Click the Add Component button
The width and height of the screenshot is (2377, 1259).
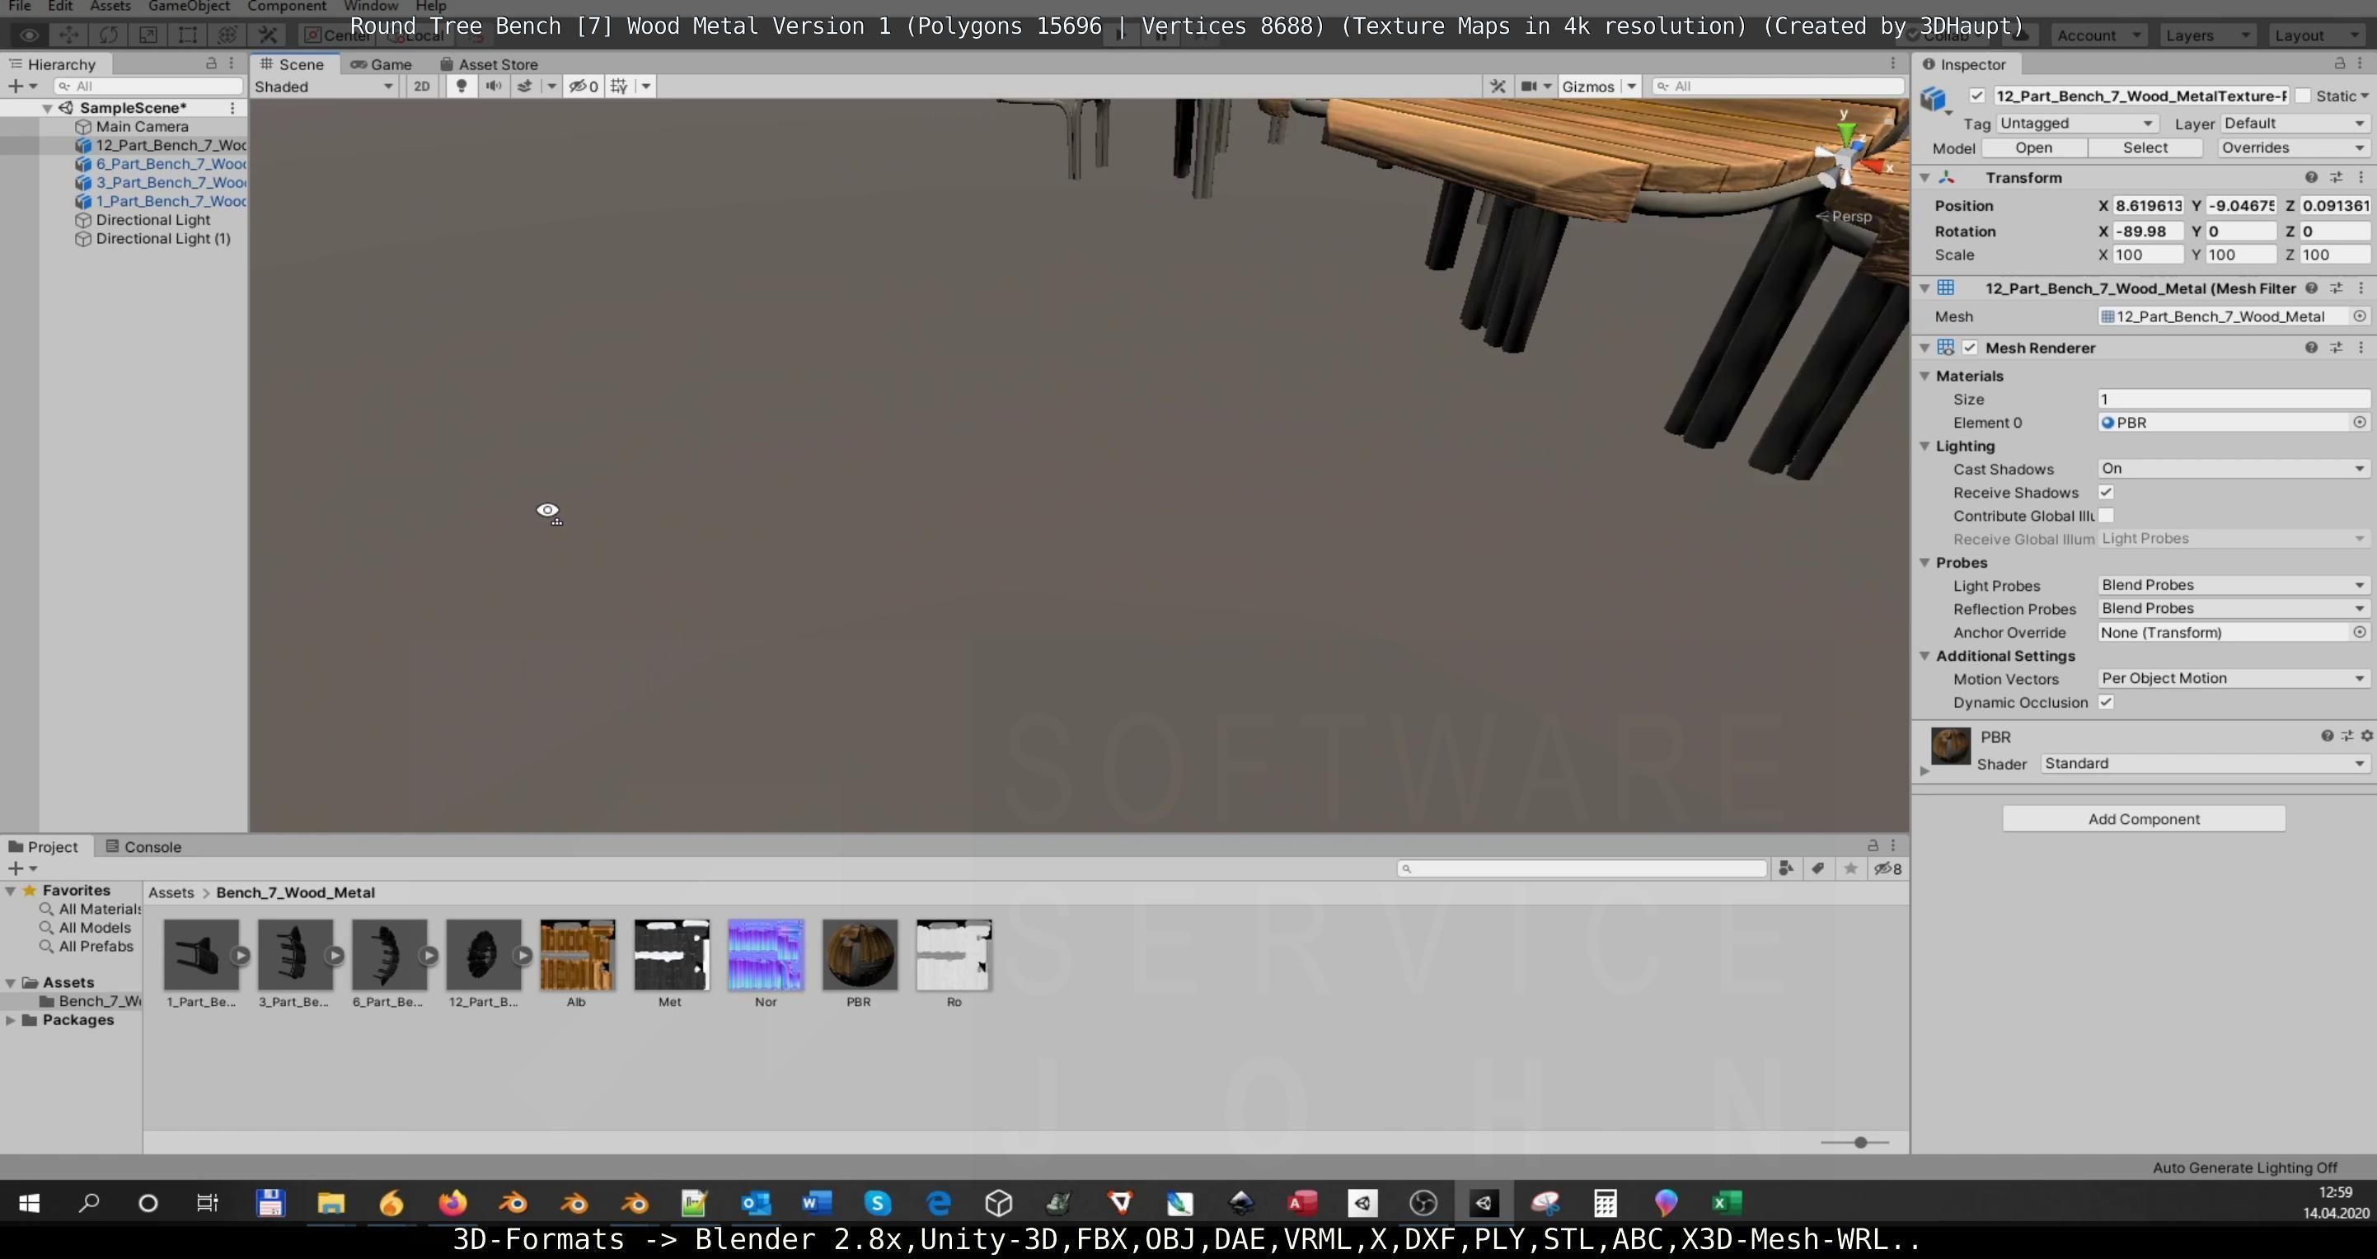click(x=2143, y=819)
